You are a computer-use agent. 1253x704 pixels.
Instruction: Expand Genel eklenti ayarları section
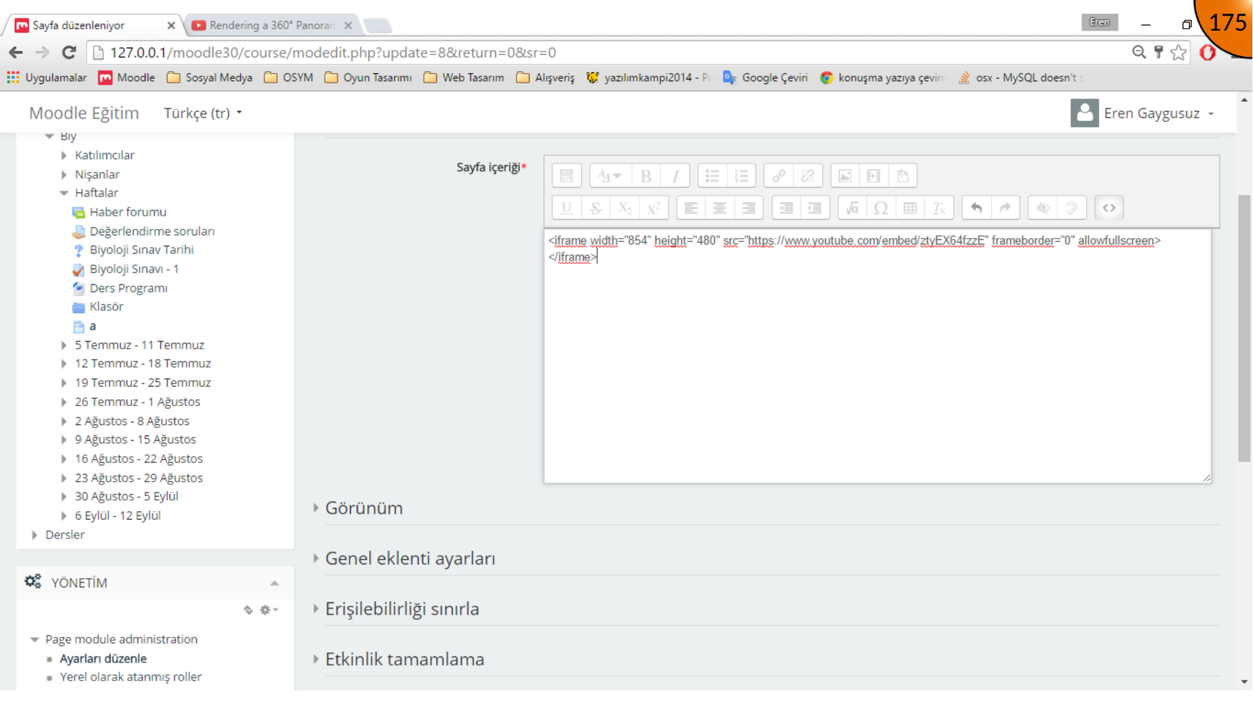tap(410, 559)
